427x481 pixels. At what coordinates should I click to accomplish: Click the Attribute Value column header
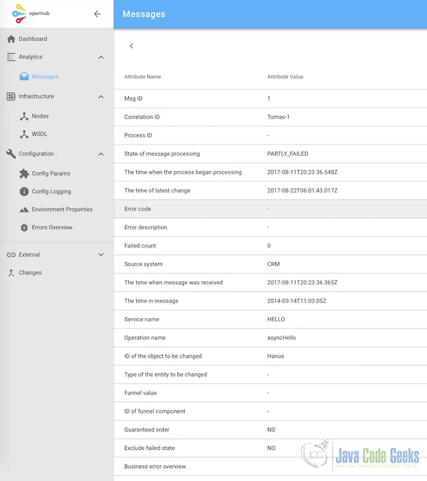(285, 77)
